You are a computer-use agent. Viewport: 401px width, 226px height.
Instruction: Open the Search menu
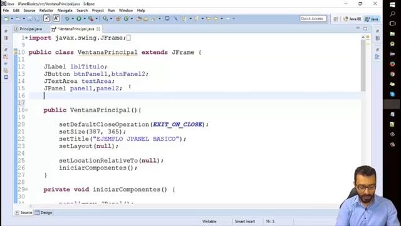(x=82, y=11)
